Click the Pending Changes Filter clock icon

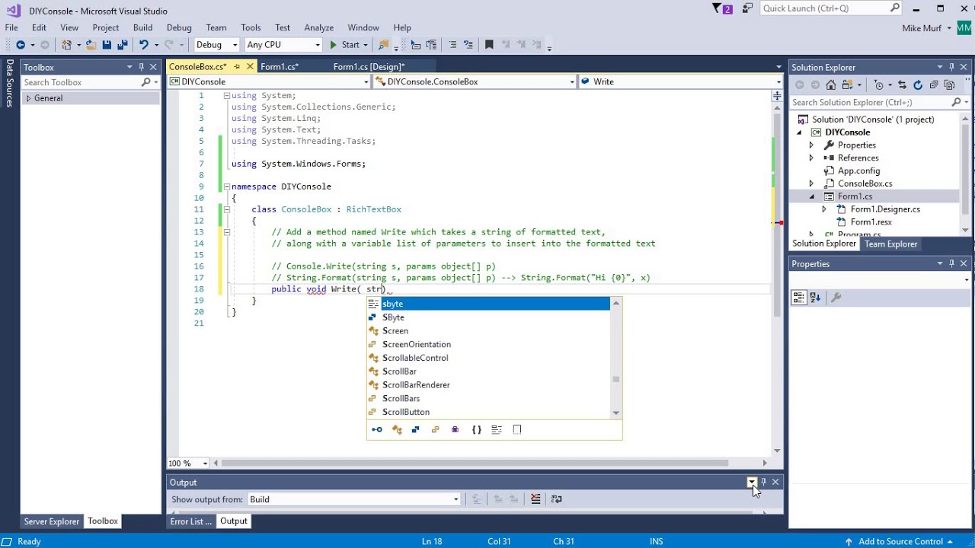coord(878,84)
